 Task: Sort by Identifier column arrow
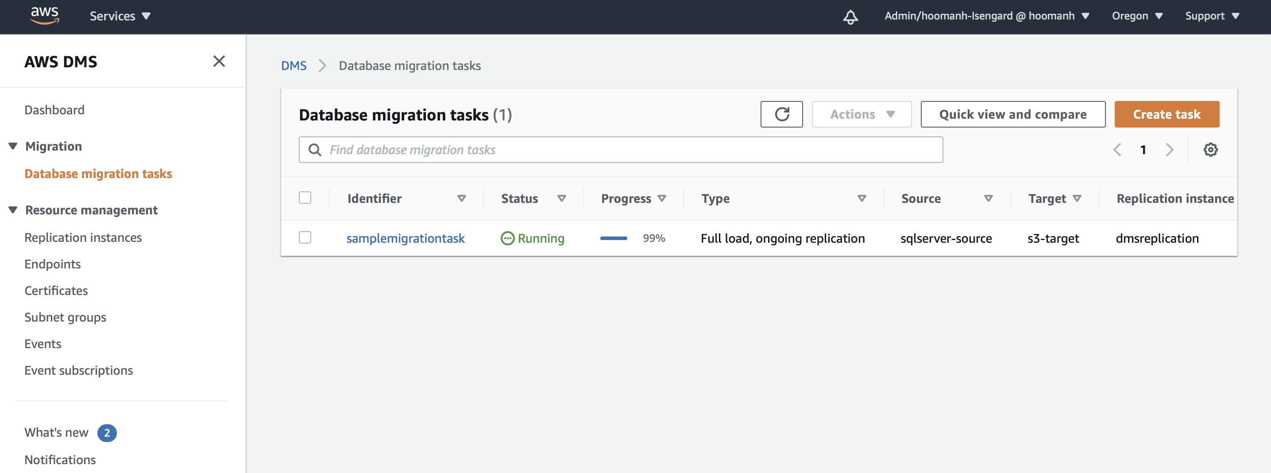461,198
